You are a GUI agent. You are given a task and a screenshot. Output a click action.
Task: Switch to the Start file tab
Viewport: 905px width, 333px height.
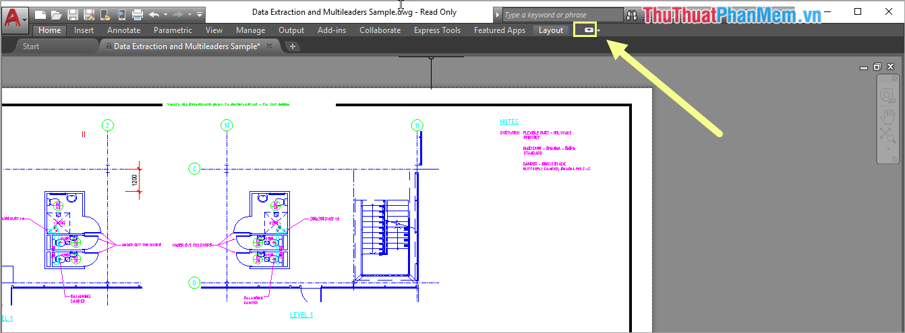click(31, 46)
